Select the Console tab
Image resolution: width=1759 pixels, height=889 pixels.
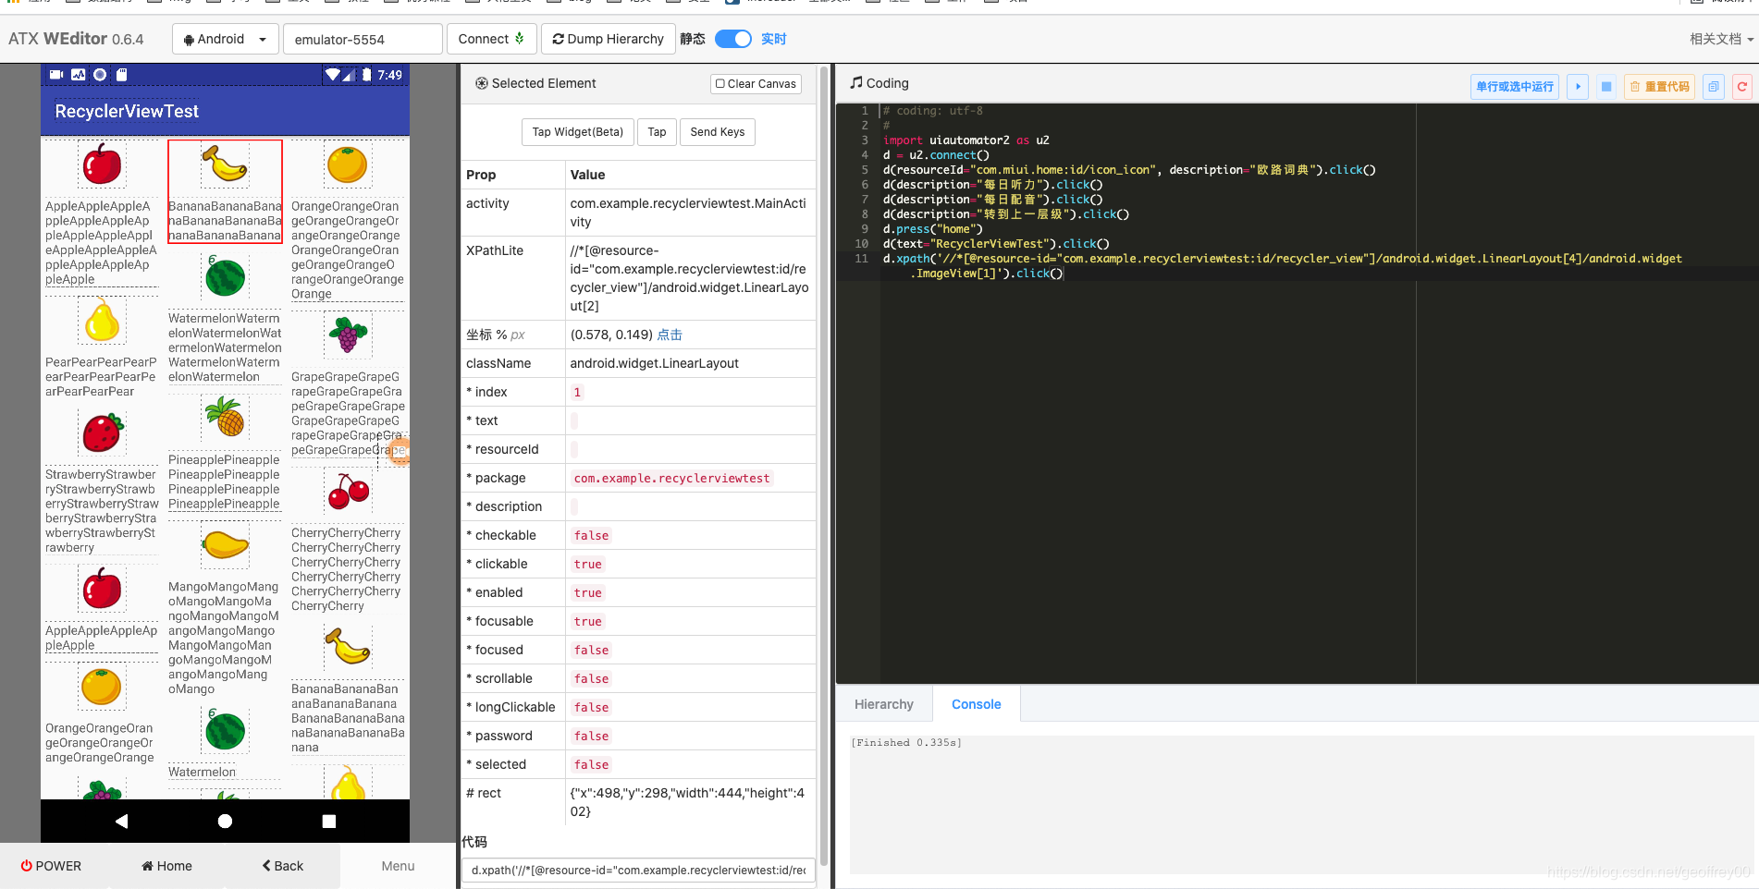pos(977,704)
